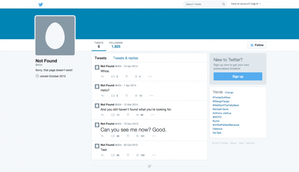This screenshot has width=299, height=172.
Task: Click the search magnifier icon
Action: pyautogui.click(x=224, y=4)
